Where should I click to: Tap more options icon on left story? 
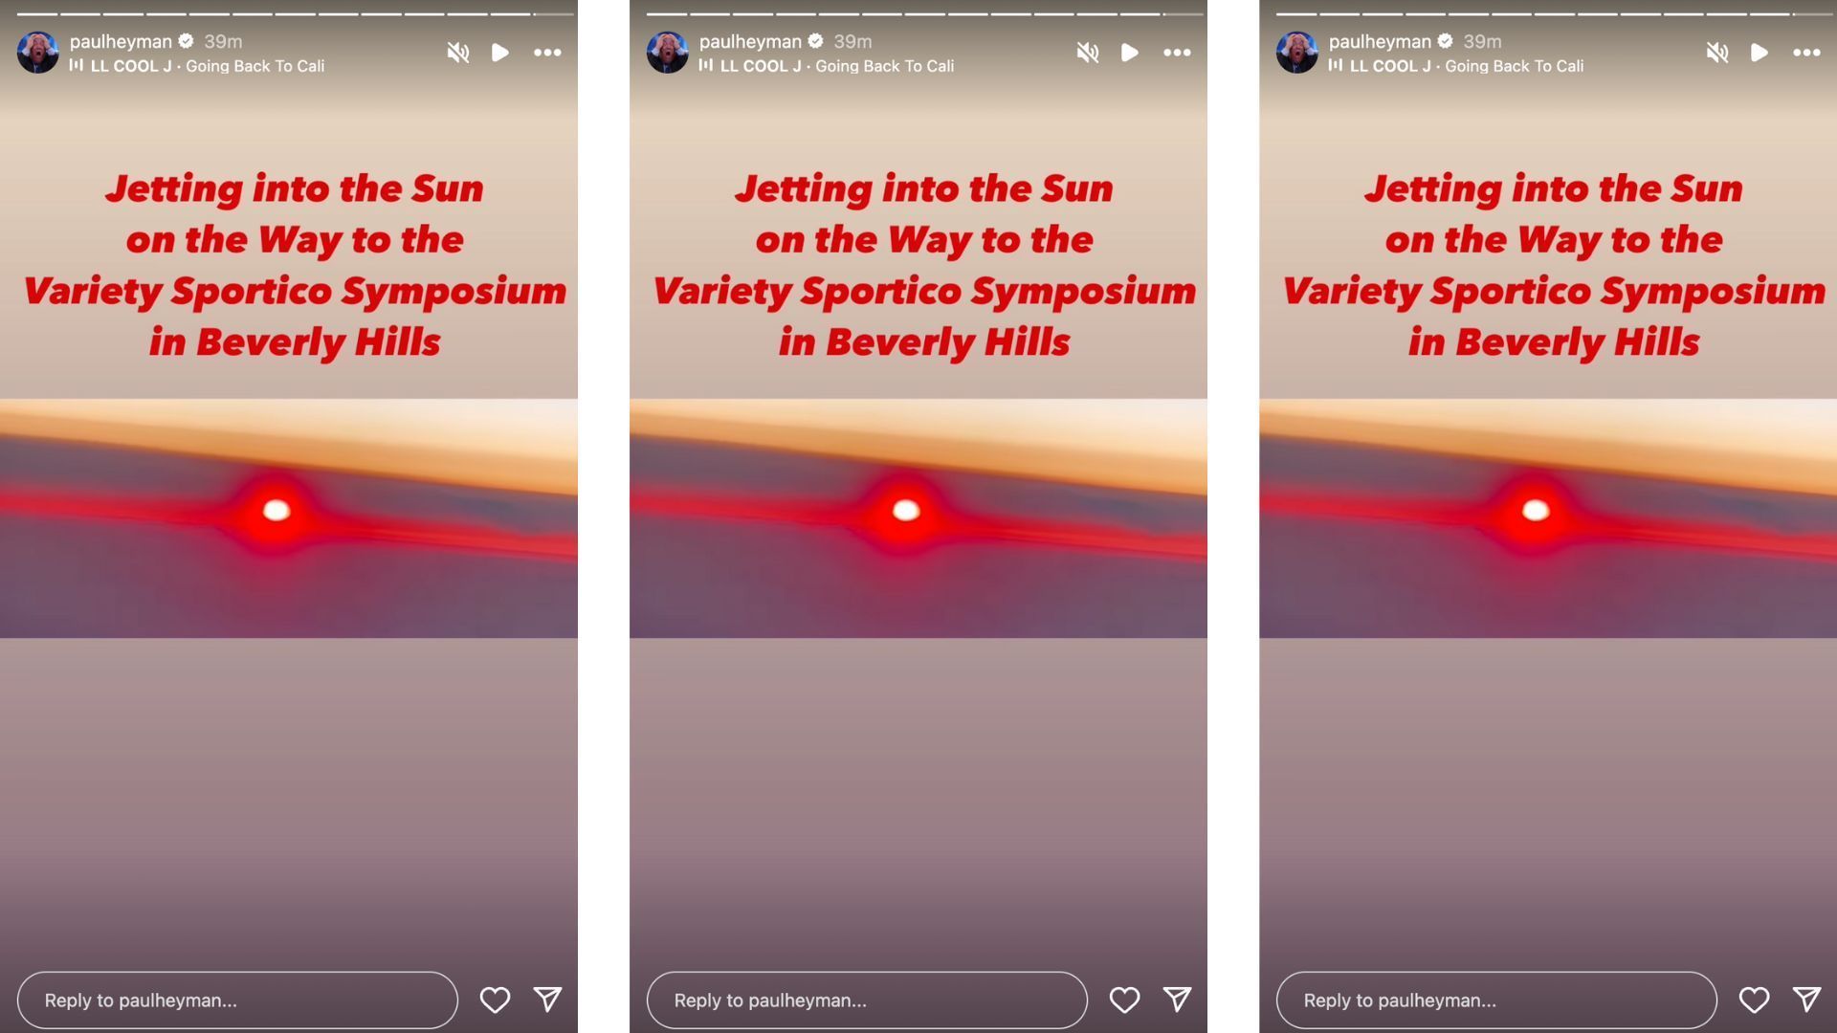[x=549, y=51]
